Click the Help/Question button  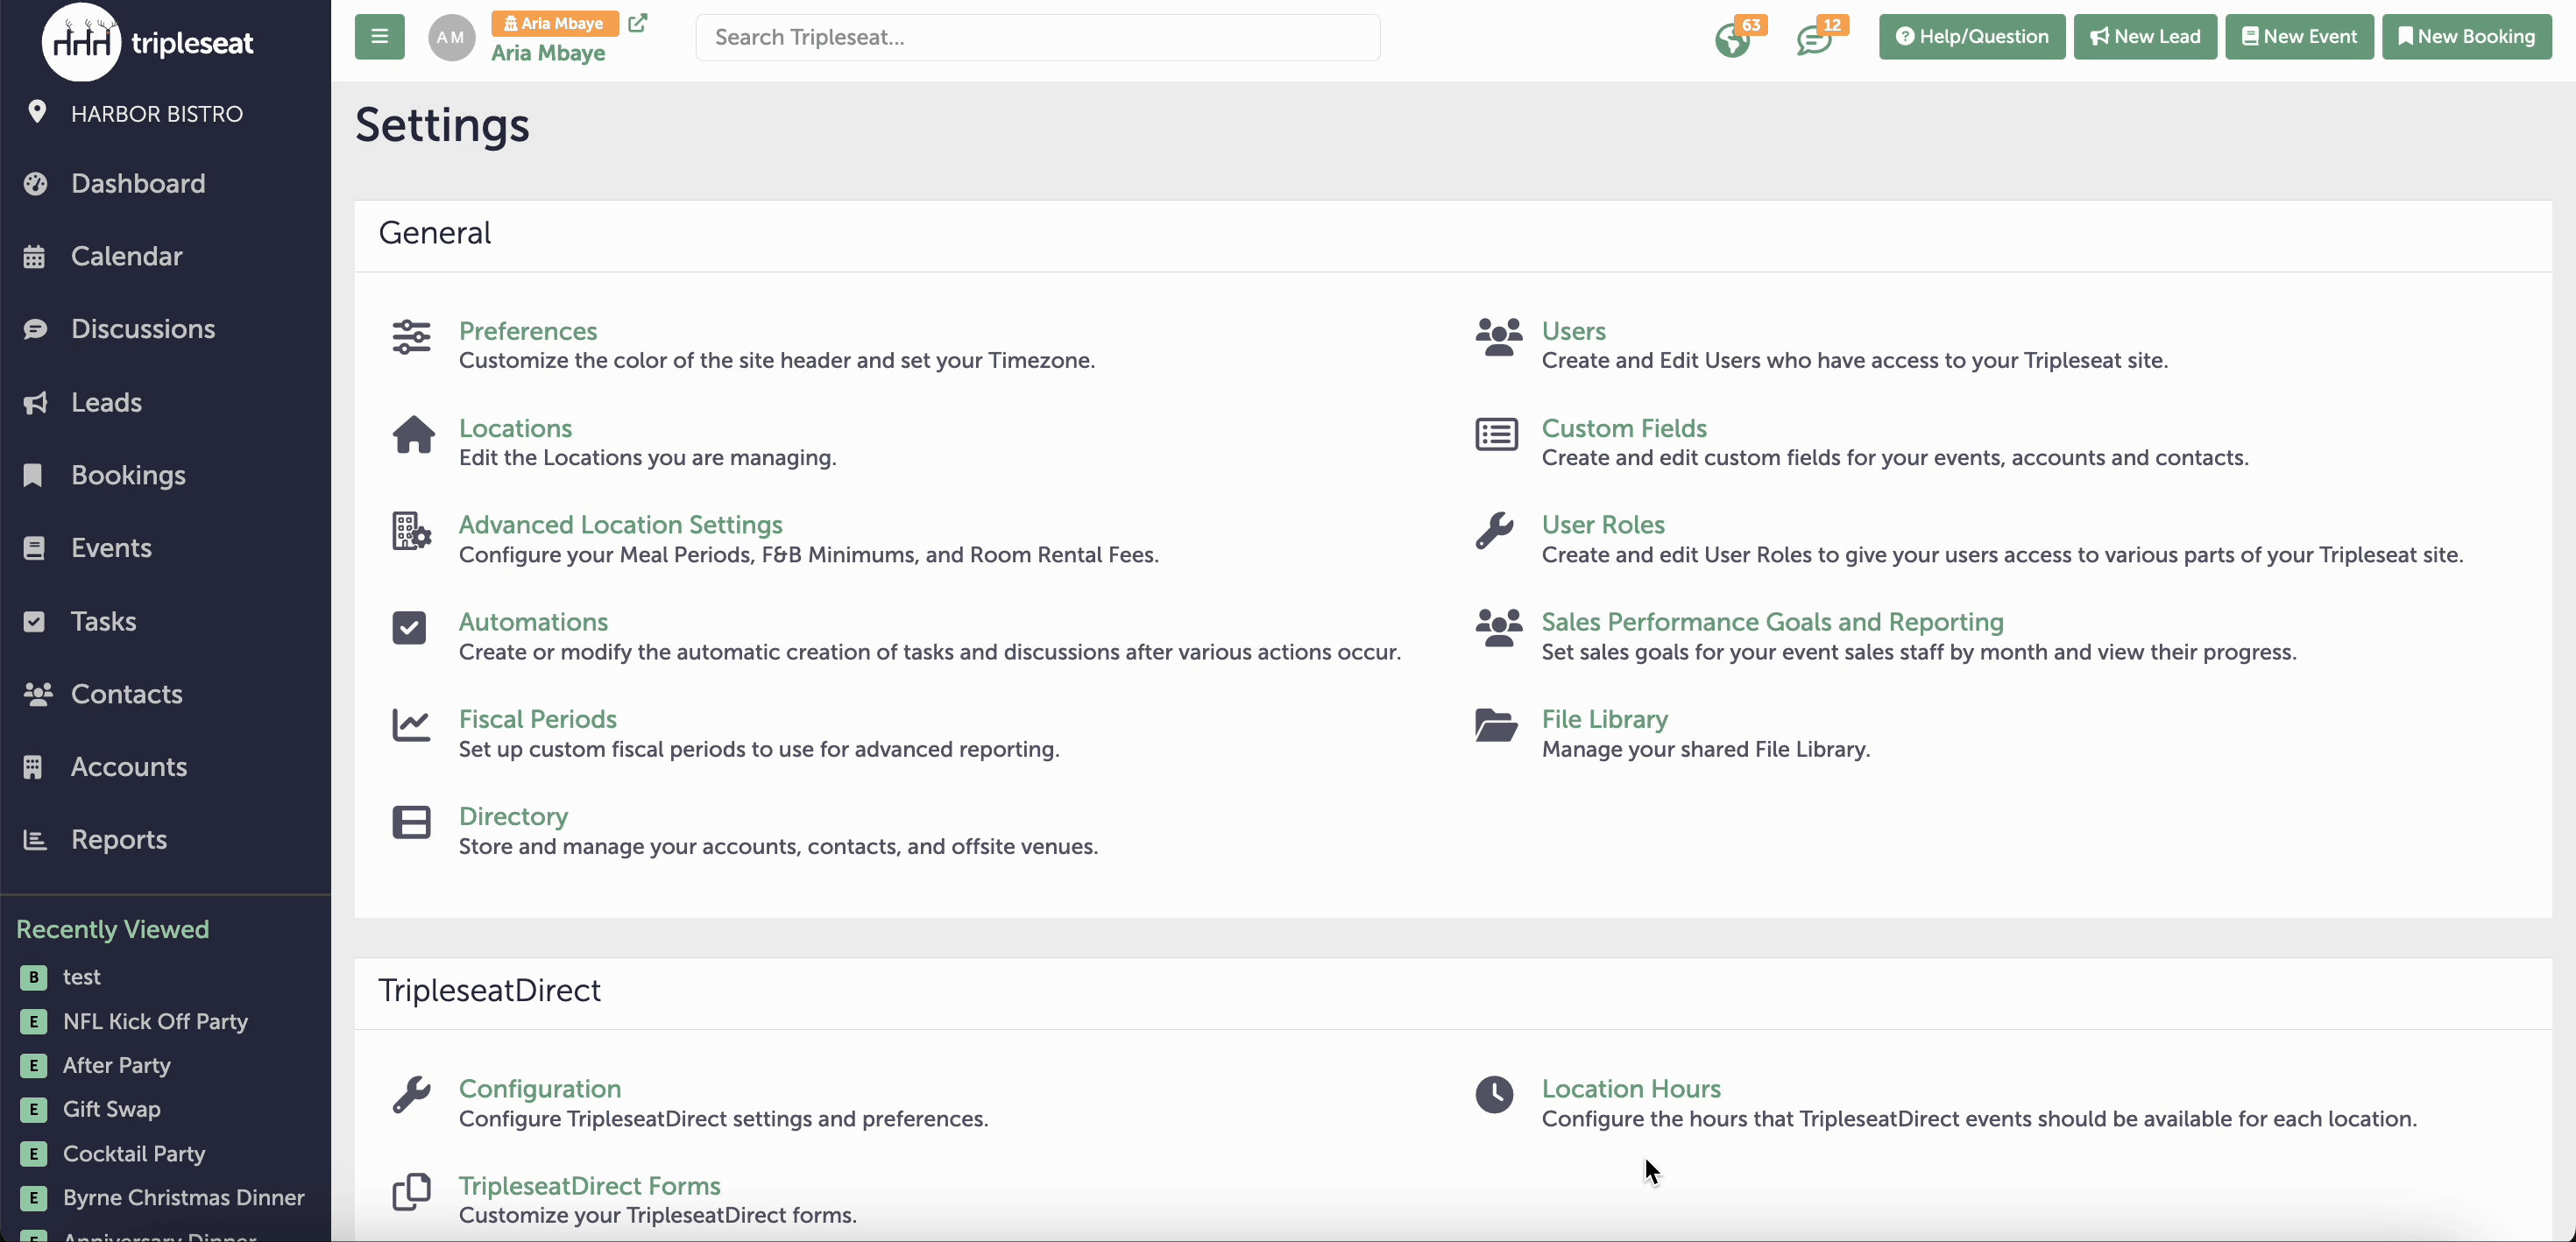(x=1971, y=37)
